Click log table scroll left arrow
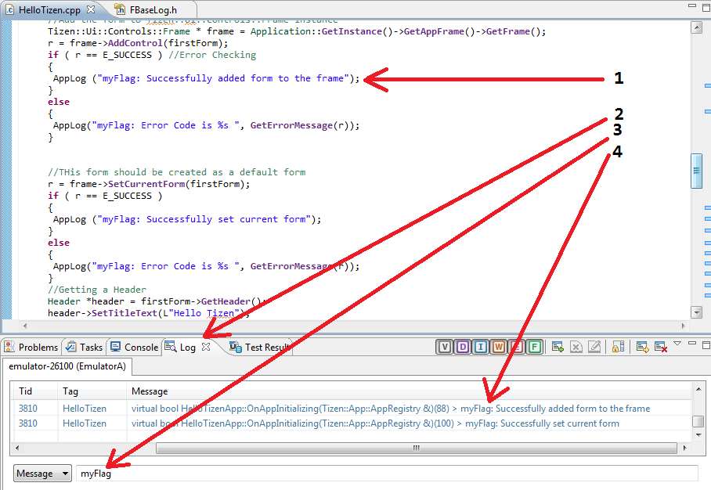Screen dimensions: 711x490 point(17,448)
